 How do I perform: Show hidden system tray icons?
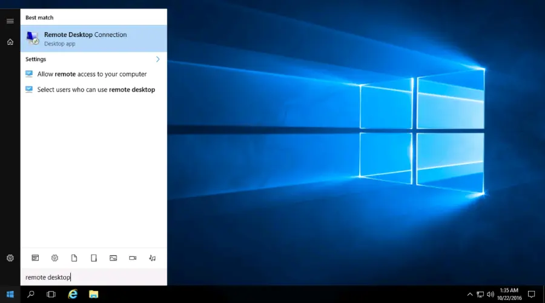pos(471,295)
